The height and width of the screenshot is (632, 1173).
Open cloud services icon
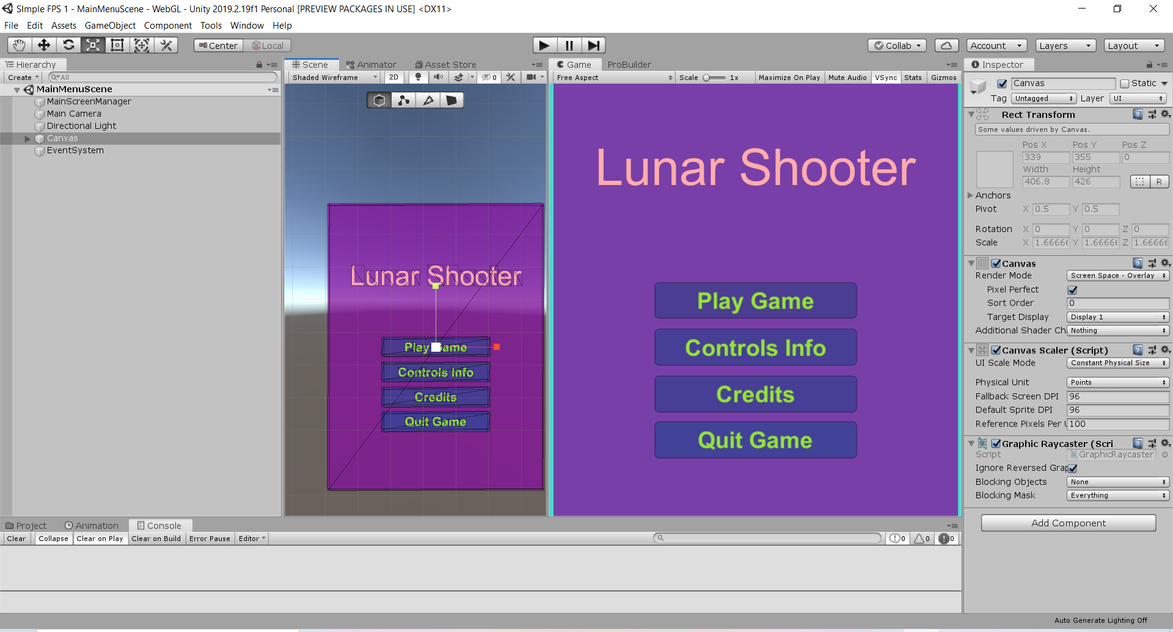pos(946,46)
